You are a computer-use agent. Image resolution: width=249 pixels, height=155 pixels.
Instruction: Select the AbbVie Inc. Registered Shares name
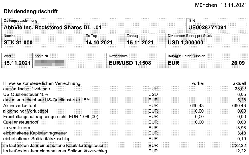coord(52,28)
